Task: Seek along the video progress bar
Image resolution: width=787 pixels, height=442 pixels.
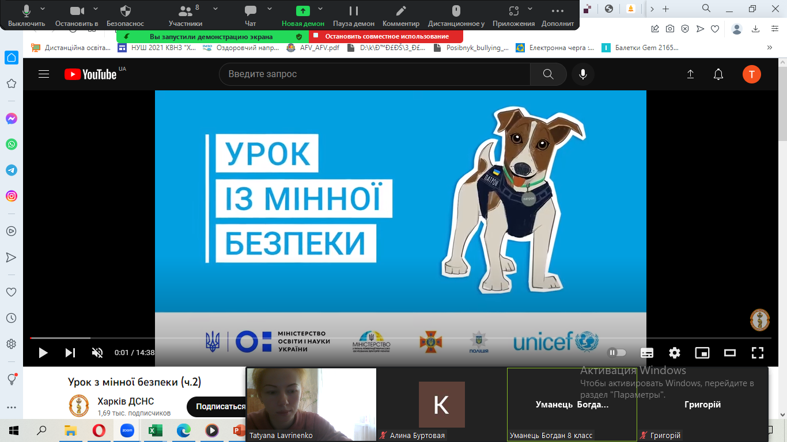Action: pos(400,338)
